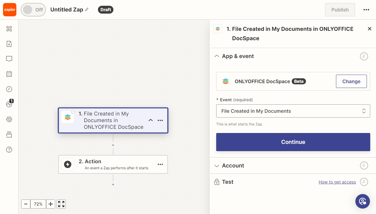This screenshot has height=214, width=376.
Task: Collapse the trigger step chevron on canvas
Action: [150, 120]
